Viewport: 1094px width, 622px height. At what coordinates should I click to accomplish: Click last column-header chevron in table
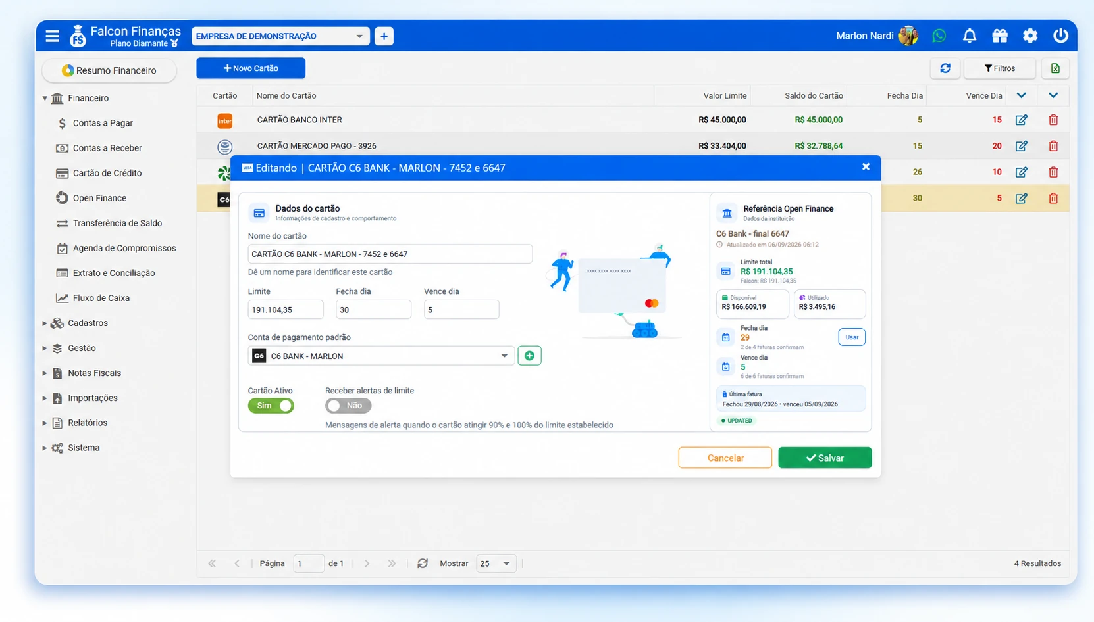pyautogui.click(x=1053, y=95)
